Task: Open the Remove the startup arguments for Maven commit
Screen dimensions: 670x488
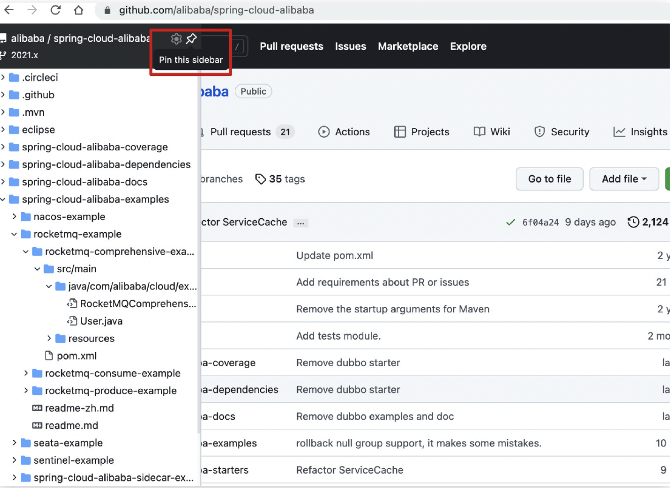Action: click(393, 309)
